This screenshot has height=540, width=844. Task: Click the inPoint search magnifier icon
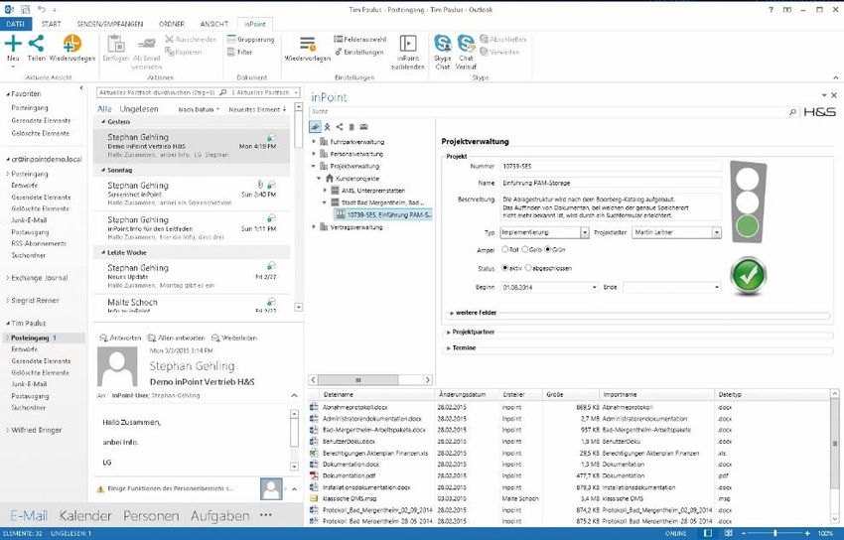792,112
